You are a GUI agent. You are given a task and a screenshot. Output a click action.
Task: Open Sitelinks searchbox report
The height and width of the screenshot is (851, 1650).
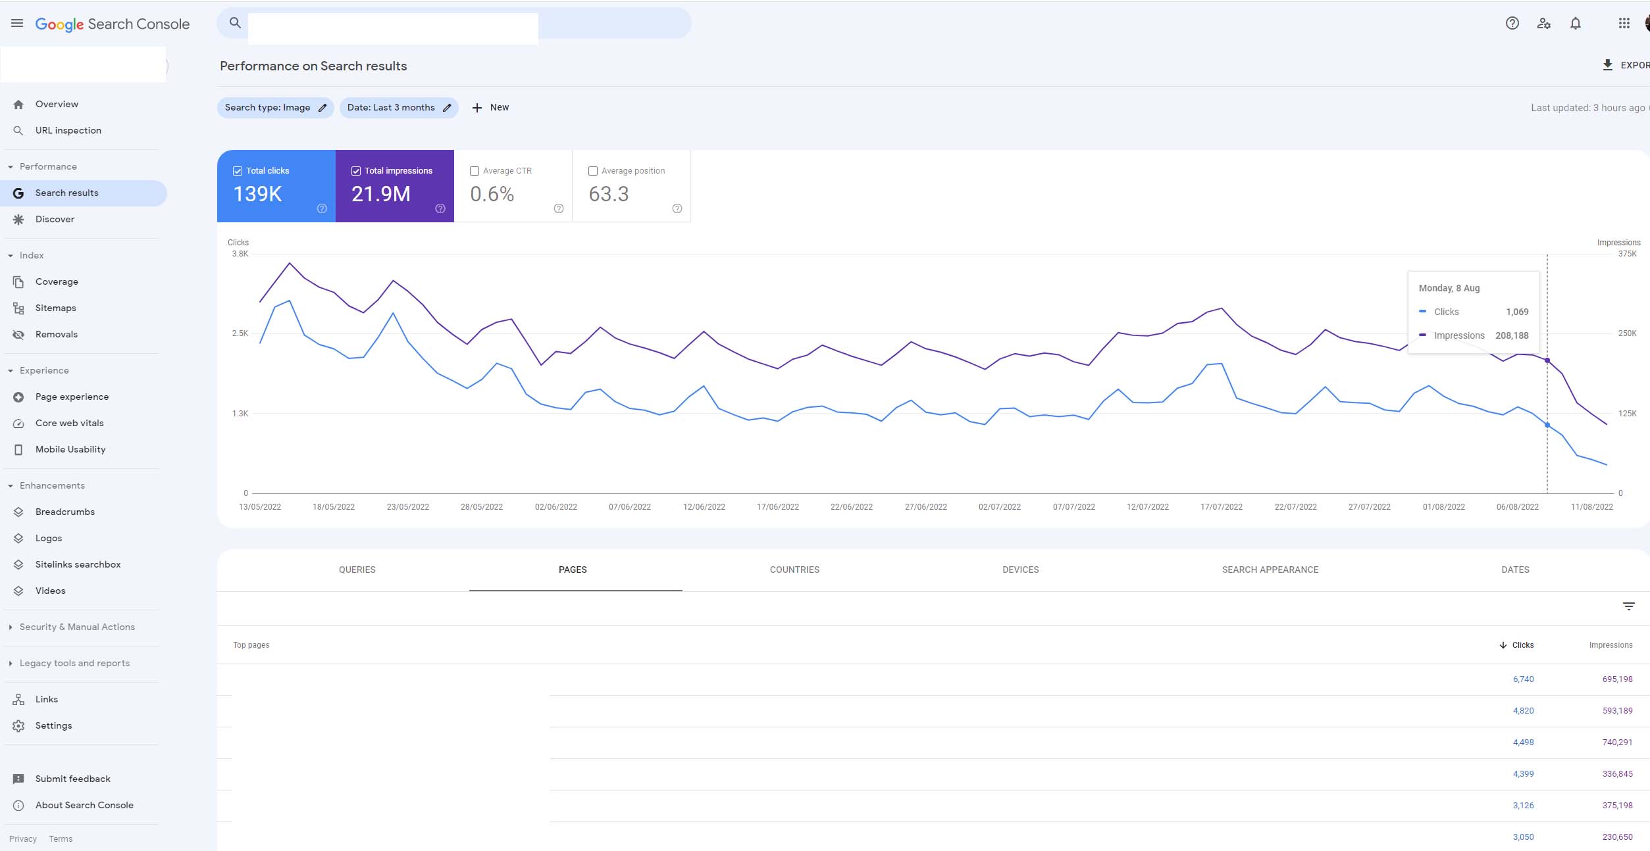(x=78, y=565)
